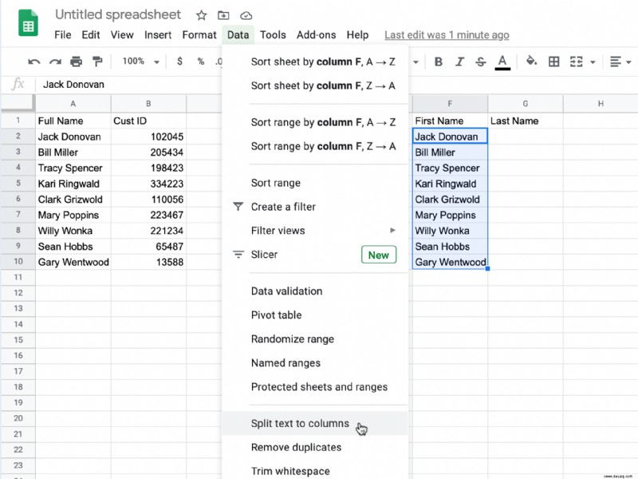
Task: Choose Split text to columns
Action: [x=315, y=424]
